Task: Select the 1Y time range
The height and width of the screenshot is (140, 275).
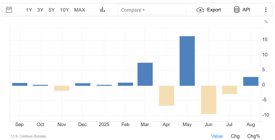Action: click(x=29, y=10)
